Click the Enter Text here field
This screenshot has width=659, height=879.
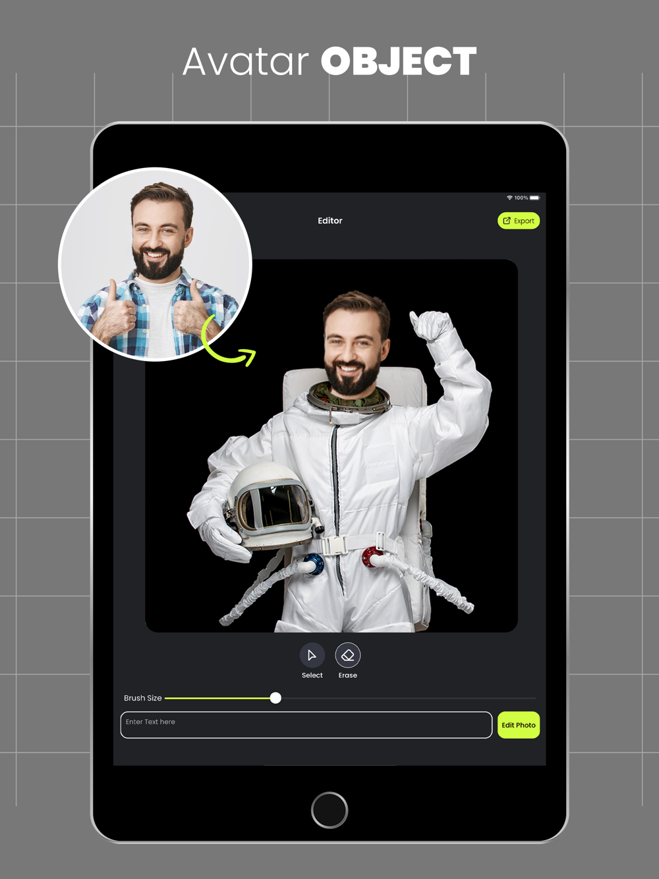point(306,725)
